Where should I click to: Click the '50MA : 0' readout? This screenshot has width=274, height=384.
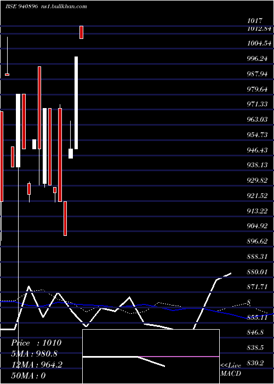click(x=28, y=376)
